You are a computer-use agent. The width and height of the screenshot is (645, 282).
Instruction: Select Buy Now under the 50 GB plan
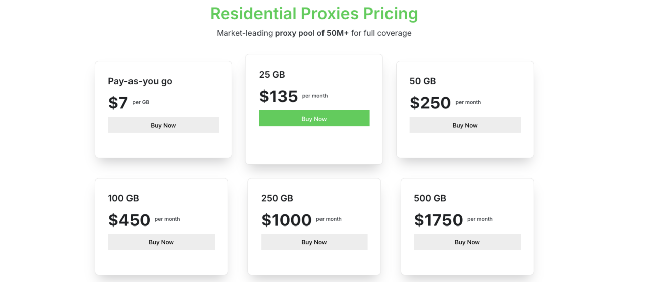pos(465,125)
